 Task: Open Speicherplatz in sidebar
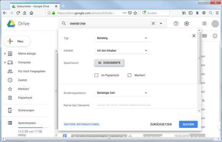pyautogui.click(x=27, y=123)
